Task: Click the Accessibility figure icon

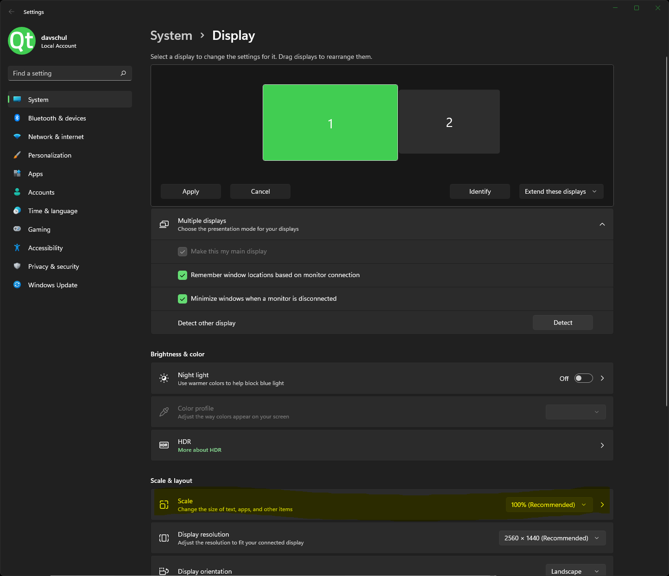Action: pyautogui.click(x=17, y=248)
